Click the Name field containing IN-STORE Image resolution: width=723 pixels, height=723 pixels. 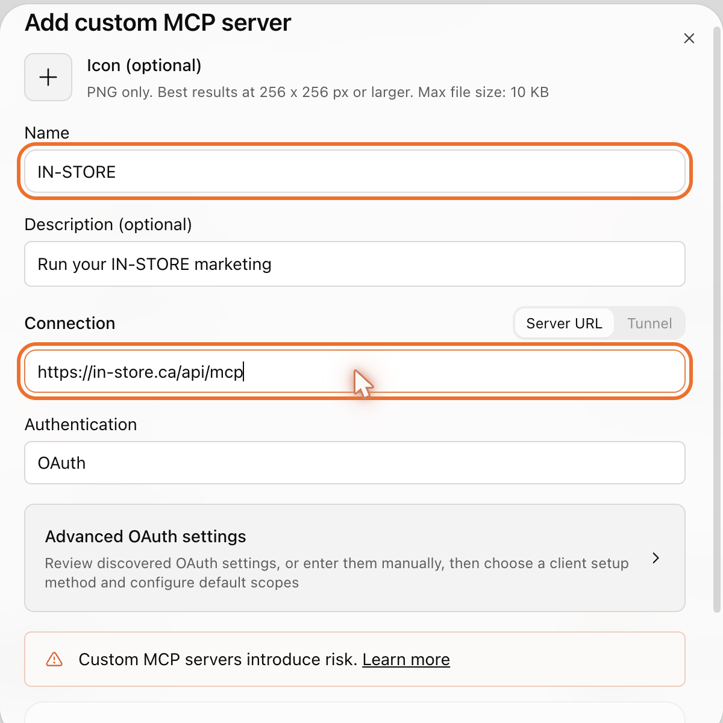pyautogui.click(x=355, y=172)
